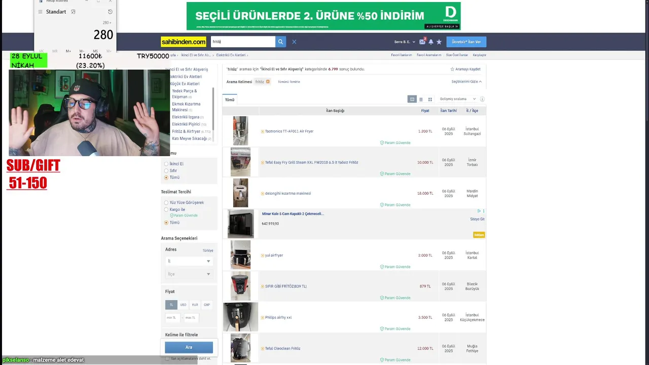Switch to classic table list view
Viewport: 649px width, 365px height.
point(412,99)
